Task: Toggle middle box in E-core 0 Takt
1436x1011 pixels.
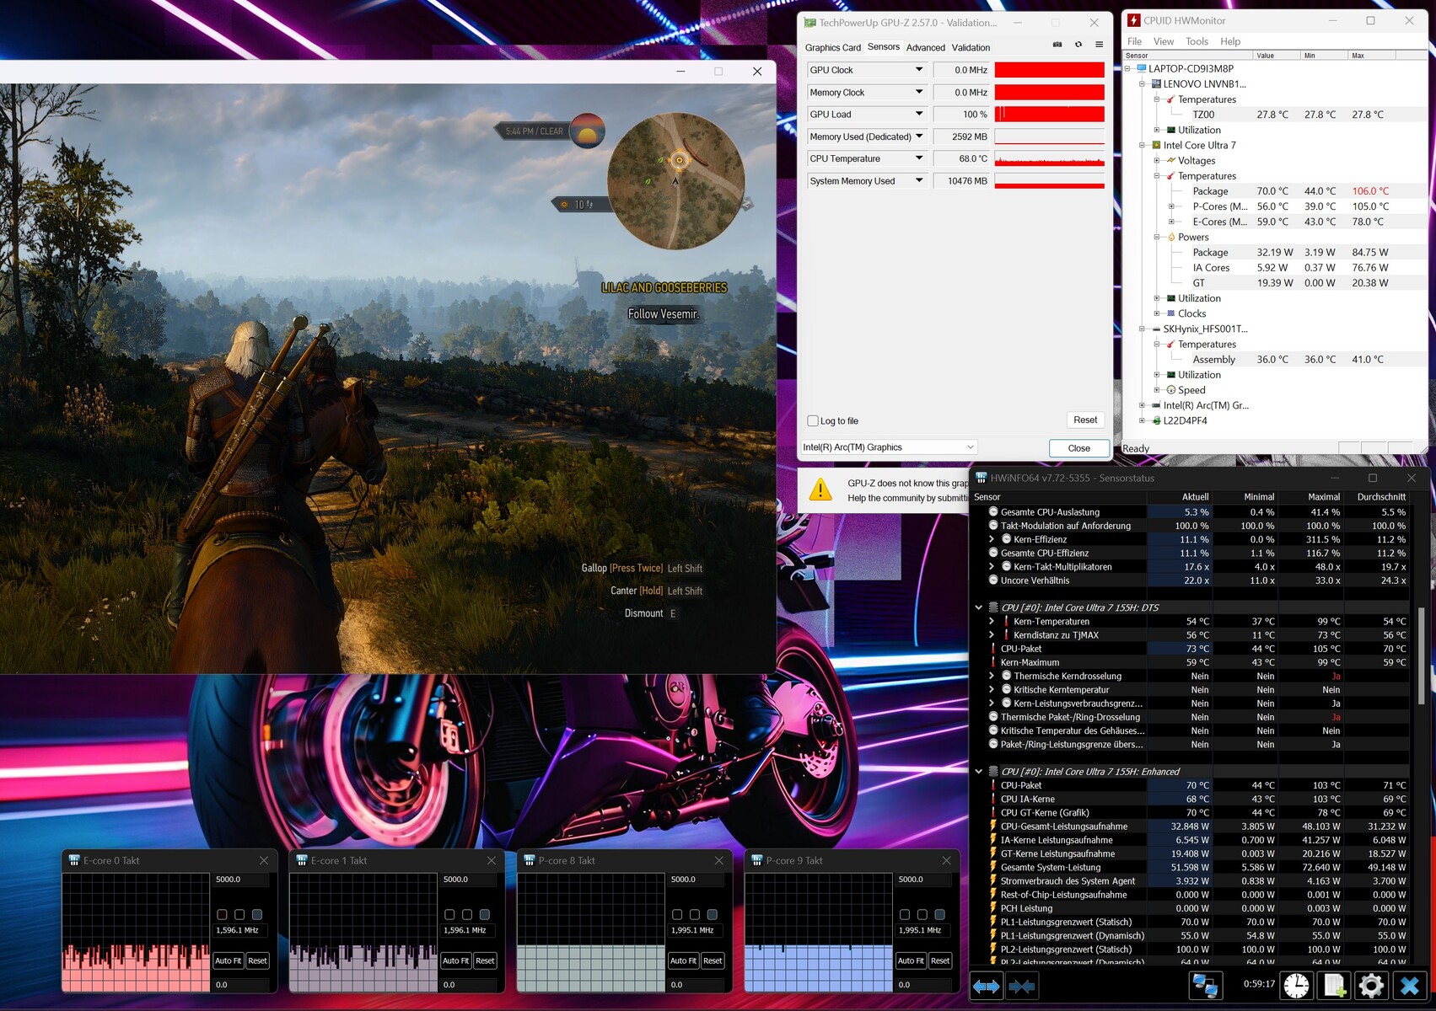Action: tap(239, 914)
